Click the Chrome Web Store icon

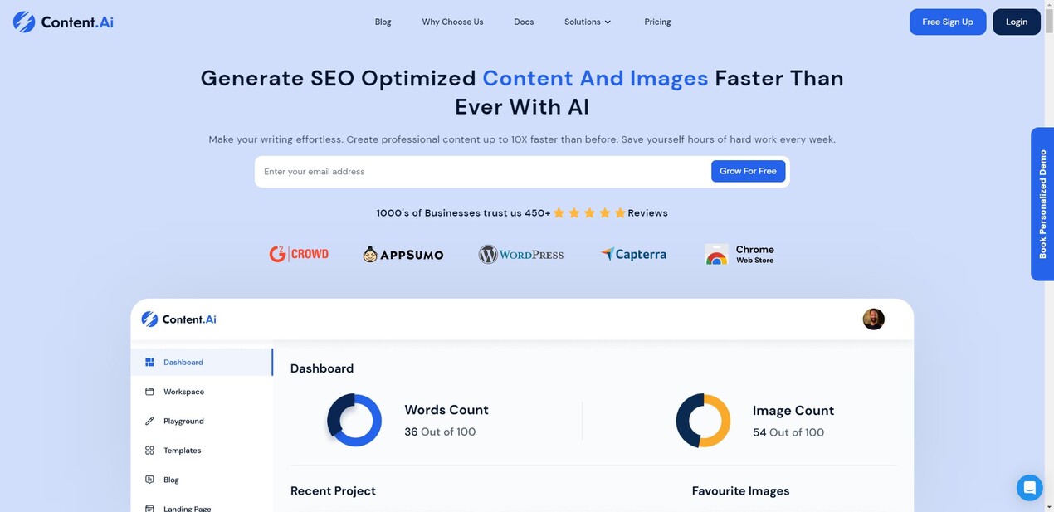[715, 254]
